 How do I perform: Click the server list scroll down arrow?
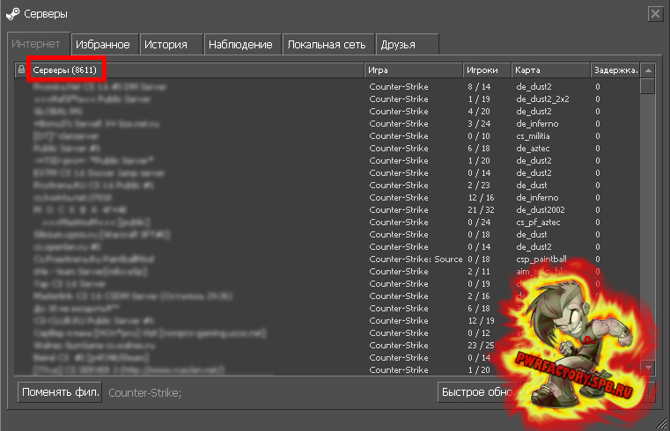(x=648, y=367)
